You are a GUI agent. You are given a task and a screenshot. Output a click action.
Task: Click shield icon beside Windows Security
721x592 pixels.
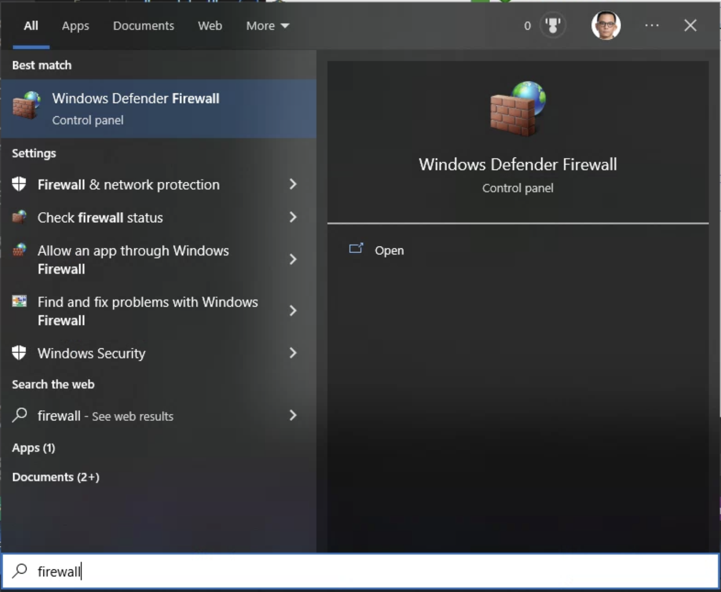(19, 353)
